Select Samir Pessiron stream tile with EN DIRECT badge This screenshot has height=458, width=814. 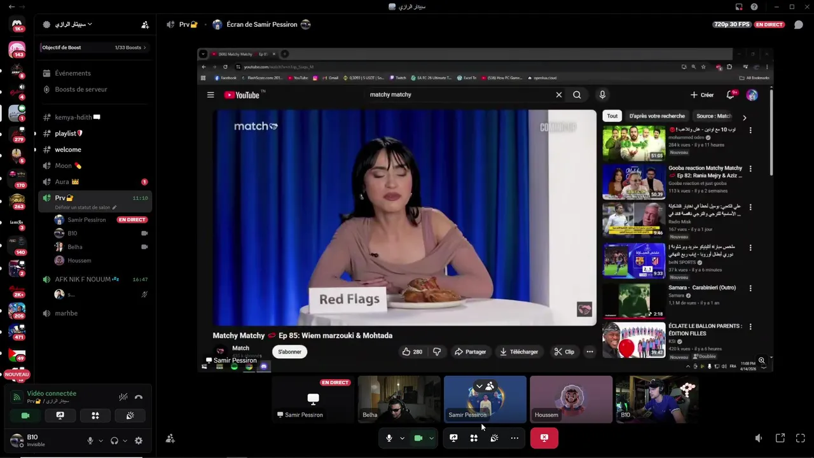313,399
